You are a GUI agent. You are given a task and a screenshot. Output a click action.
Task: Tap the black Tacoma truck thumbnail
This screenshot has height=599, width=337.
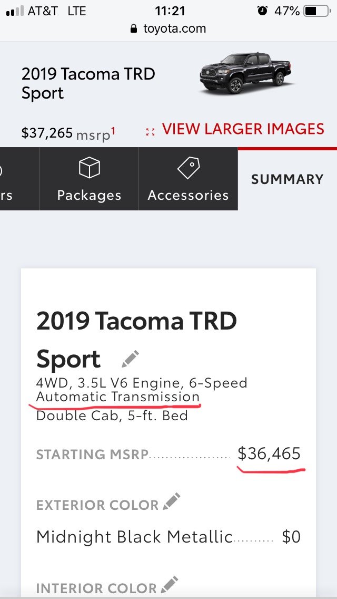245,73
